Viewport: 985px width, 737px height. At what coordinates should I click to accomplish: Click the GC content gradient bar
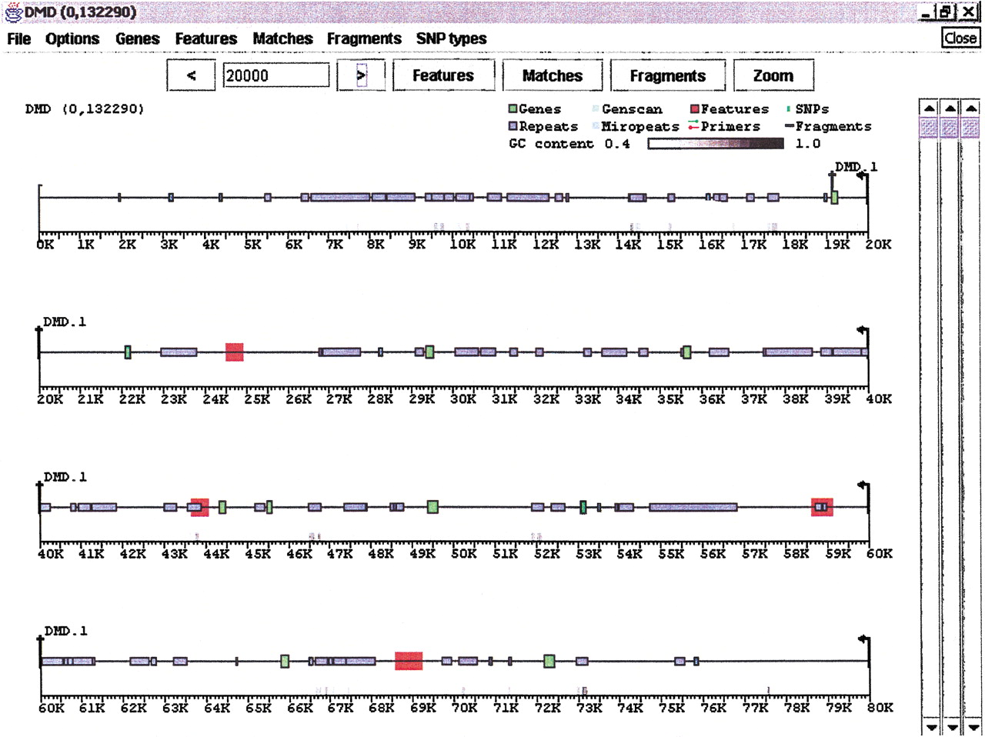click(x=715, y=144)
